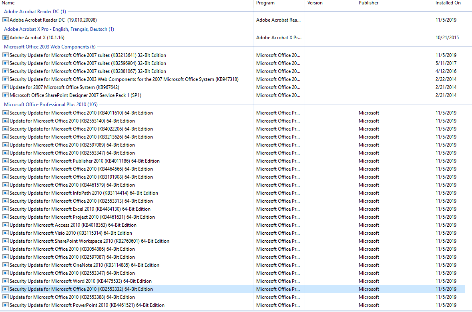Screen dimensions: 472x312
Task: Click program cell in the Word 2010 KB4475533 row
Action: click(278, 281)
